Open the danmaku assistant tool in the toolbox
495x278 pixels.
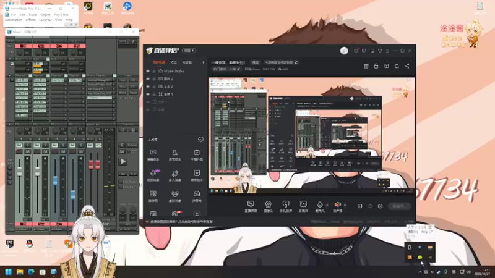pos(153,155)
